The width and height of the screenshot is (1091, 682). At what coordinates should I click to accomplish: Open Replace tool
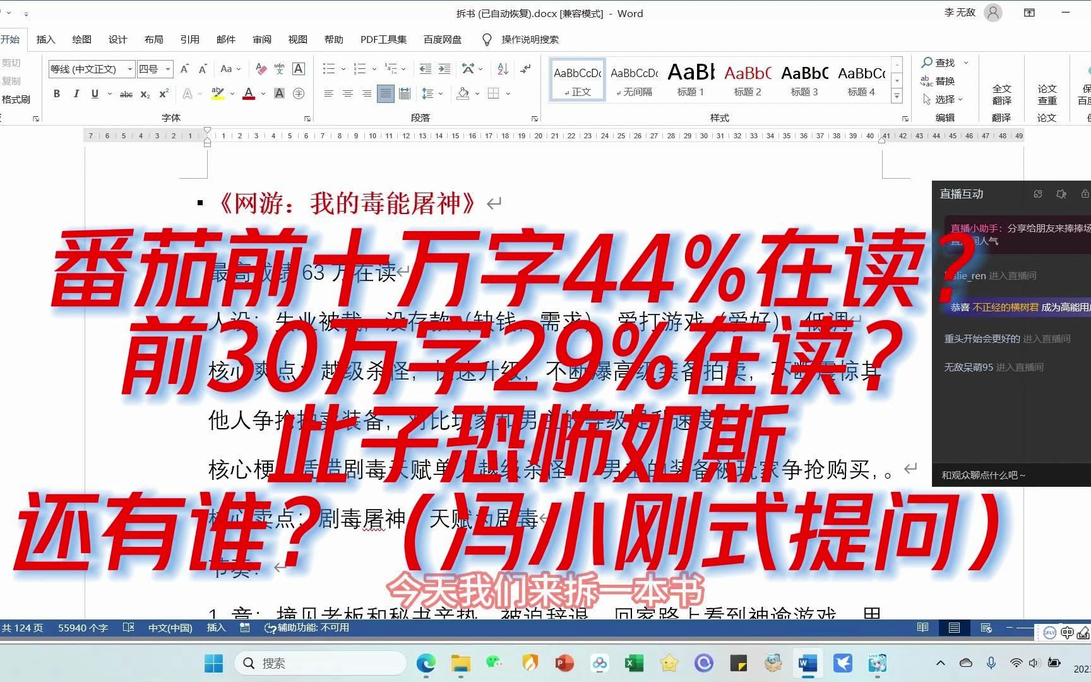click(x=938, y=81)
